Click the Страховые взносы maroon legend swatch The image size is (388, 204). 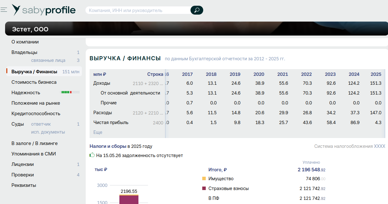pos(204,188)
